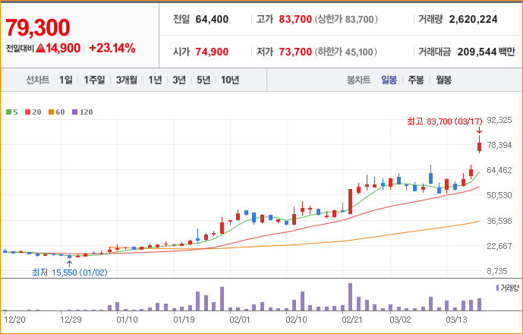Click the 12/29 date axis label
The width and height of the screenshot is (523, 334).
(71, 320)
